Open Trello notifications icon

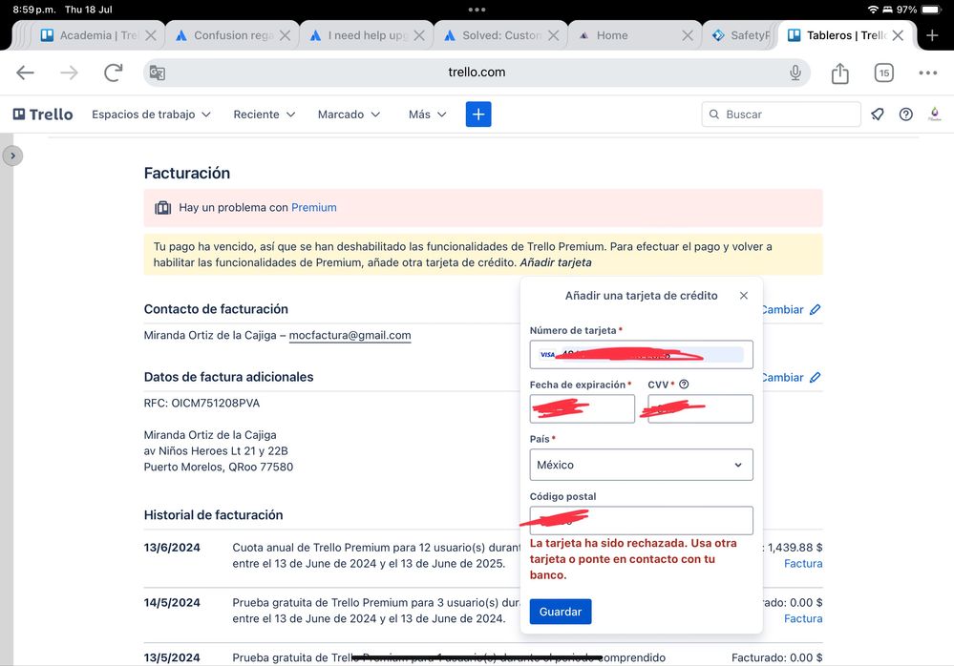click(878, 114)
